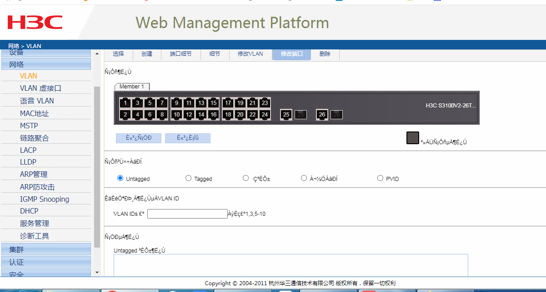
Task: Select port 24 on the switch panel
Action: click(x=265, y=115)
